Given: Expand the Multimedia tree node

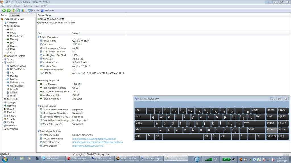Looking at the screenshot, I should [2, 99].
